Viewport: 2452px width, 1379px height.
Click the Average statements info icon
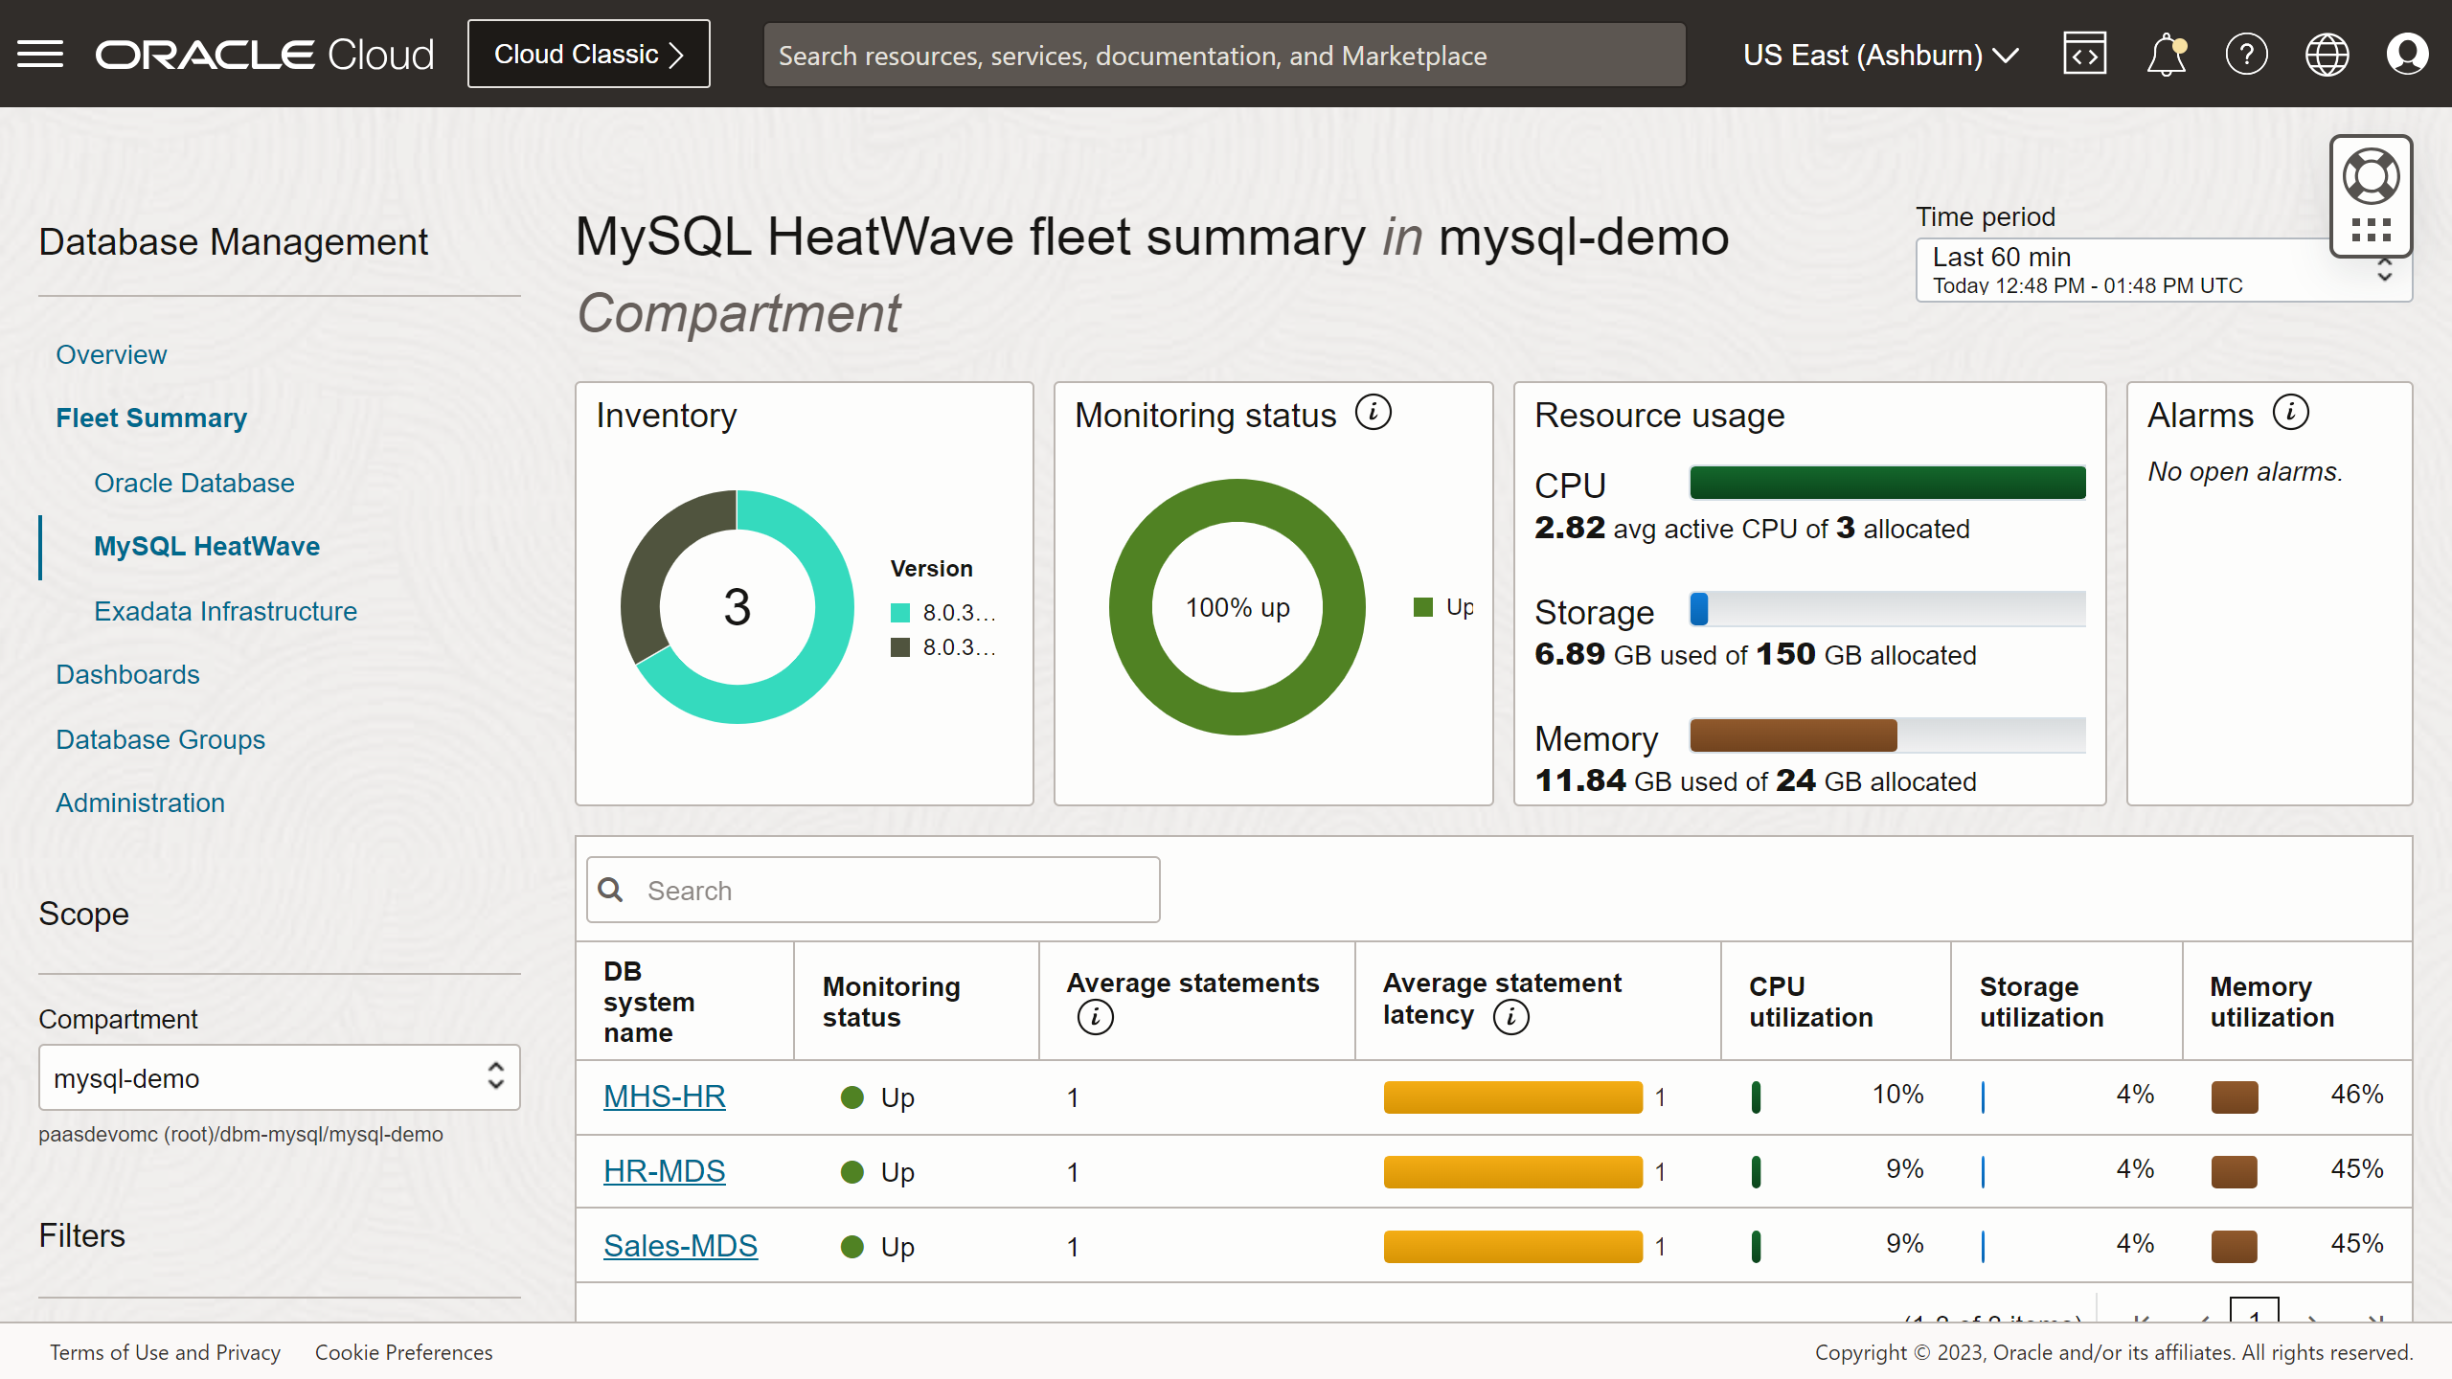coord(1094,1018)
